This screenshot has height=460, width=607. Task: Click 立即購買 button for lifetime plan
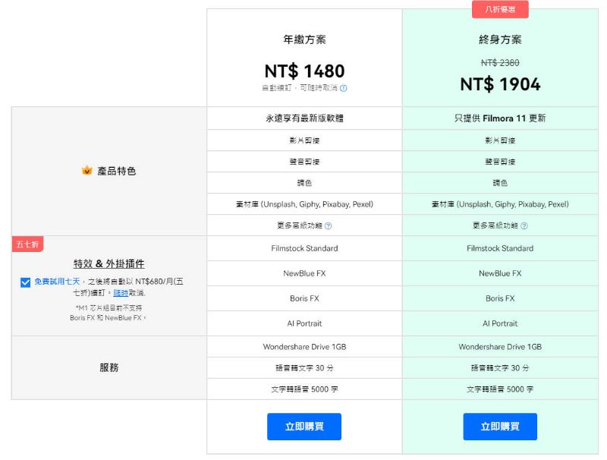click(500, 427)
